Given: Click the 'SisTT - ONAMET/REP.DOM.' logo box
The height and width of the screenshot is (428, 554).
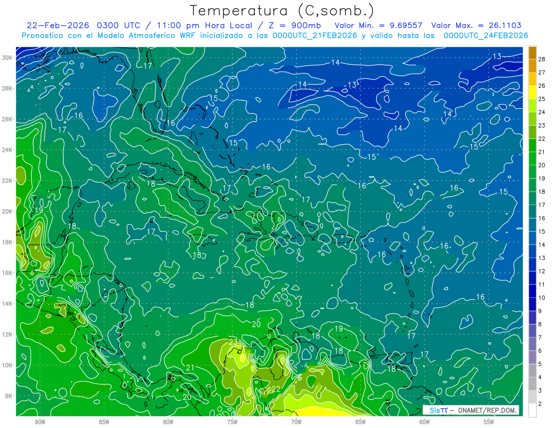Looking at the screenshot, I should 470,410.
